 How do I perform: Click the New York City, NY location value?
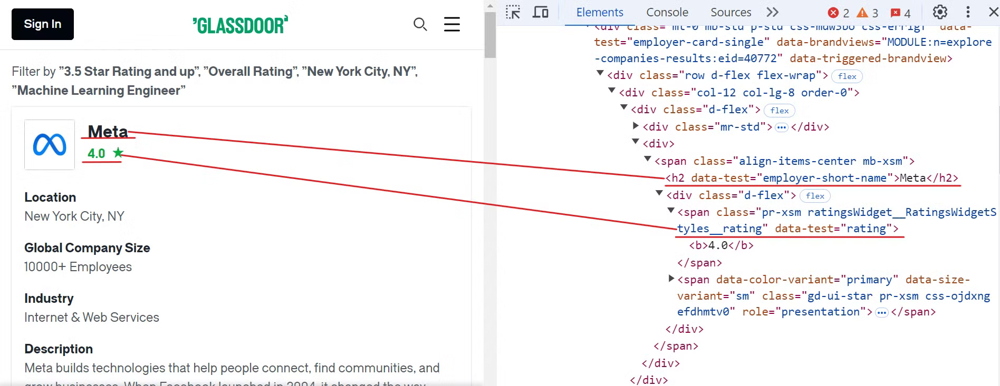[74, 216]
